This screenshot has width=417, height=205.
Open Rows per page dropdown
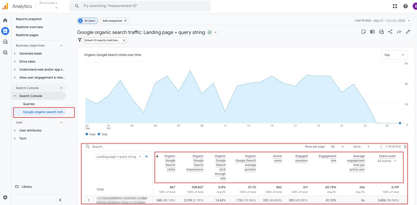[337, 147]
